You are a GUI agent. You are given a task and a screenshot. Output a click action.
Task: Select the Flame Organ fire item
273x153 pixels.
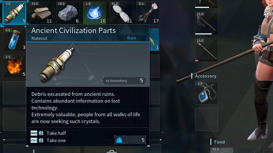14,66
